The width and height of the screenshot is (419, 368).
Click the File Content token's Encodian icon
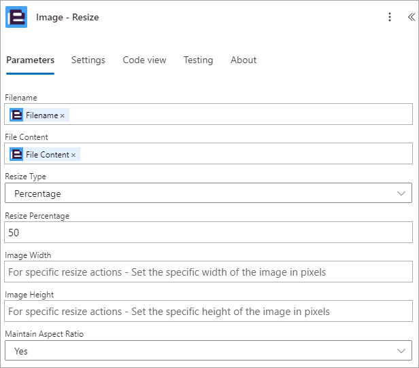point(16,154)
